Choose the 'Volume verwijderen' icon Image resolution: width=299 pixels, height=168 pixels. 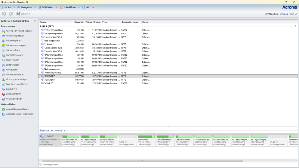3,74
